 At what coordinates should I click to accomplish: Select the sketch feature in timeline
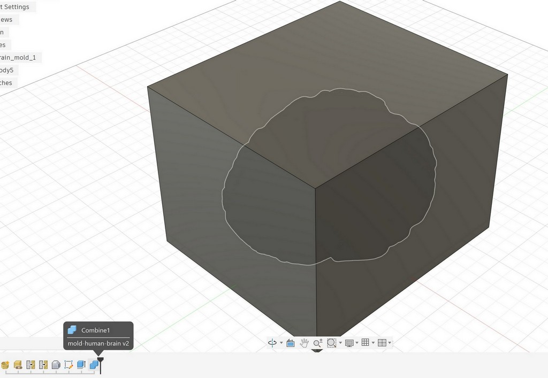coord(68,365)
